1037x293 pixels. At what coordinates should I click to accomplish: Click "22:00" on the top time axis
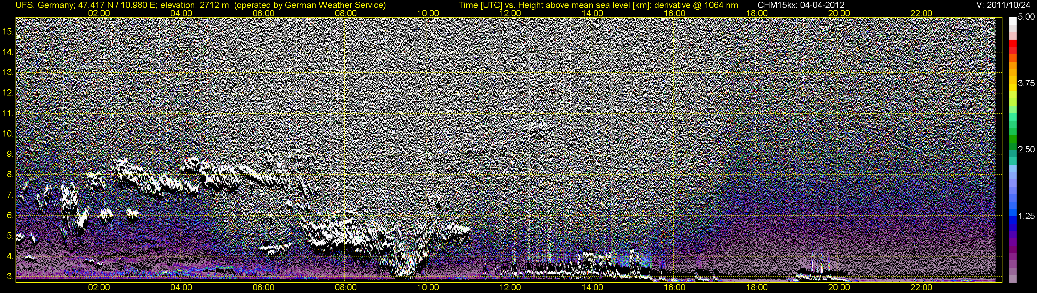click(x=922, y=13)
